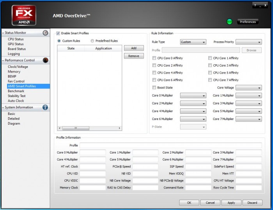The height and width of the screenshot is (210, 273).
Task: Click the System Information blue info icon
Action: tap(45, 107)
